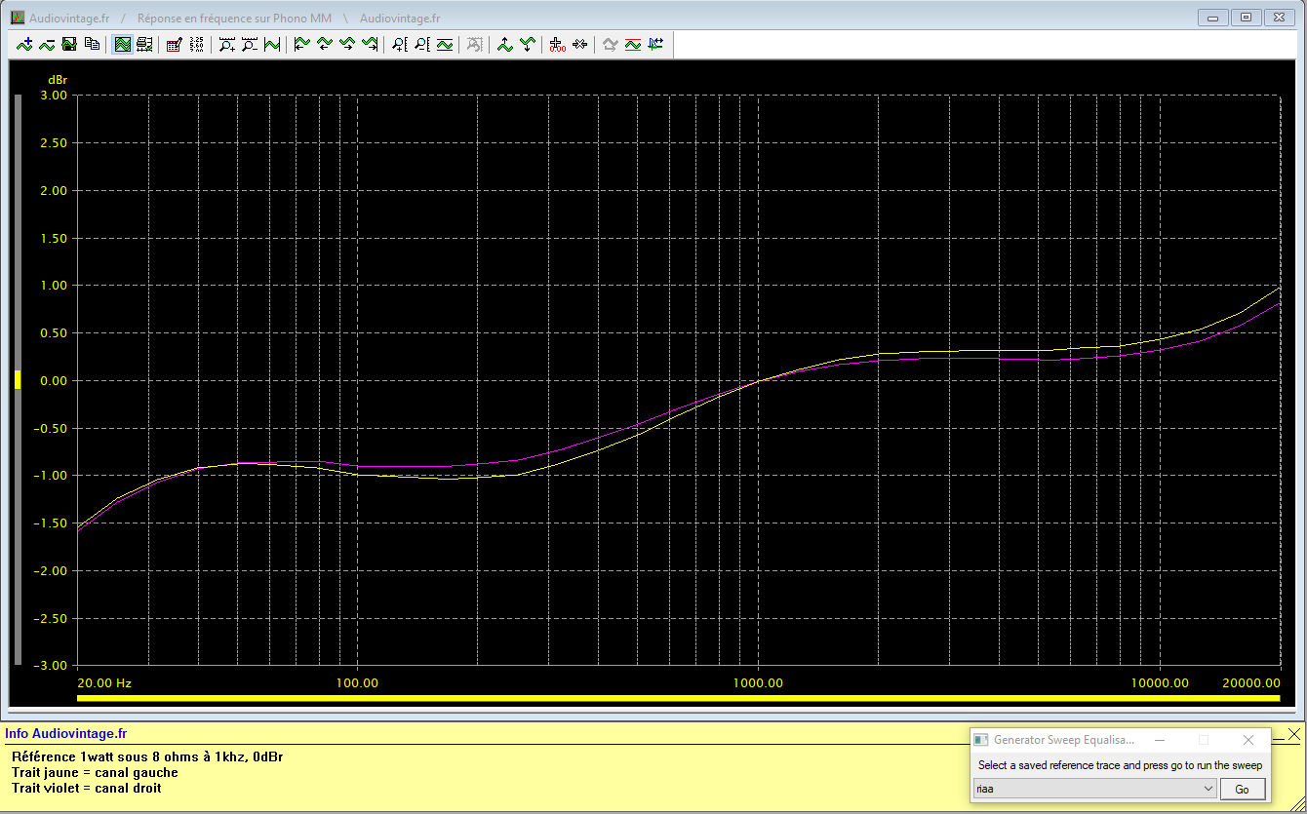
Task: Click the yellow marker on vertical scale slider
Action: (x=17, y=380)
